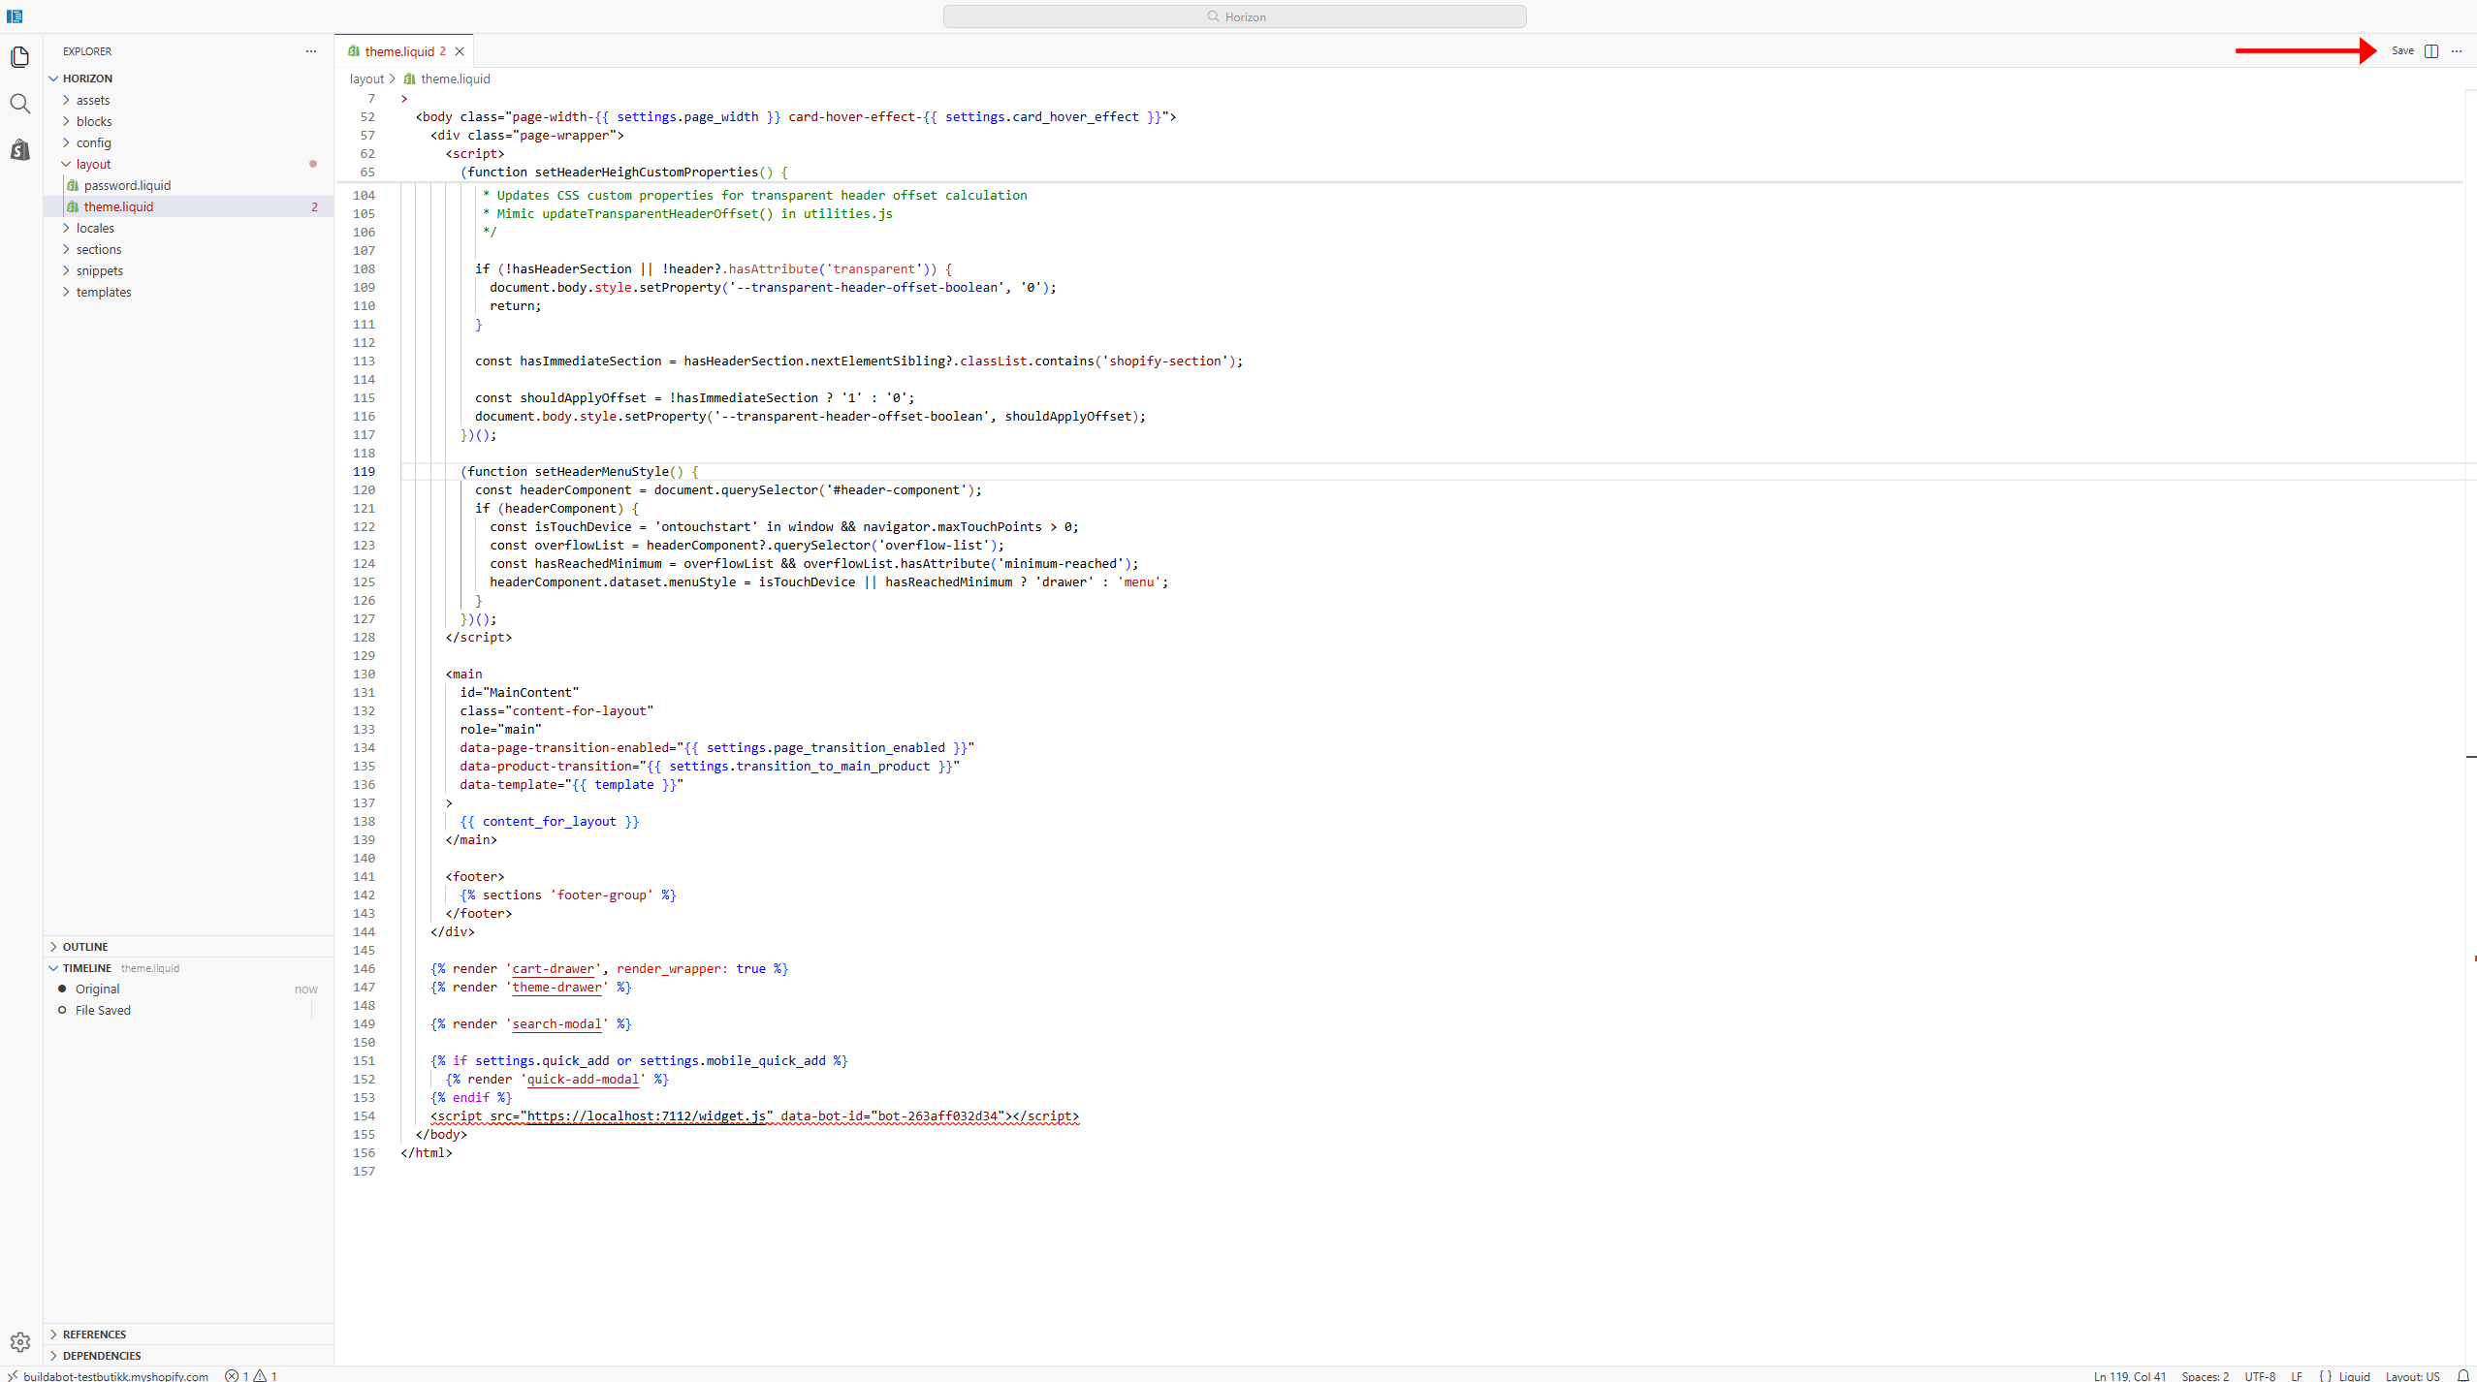The width and height of the screenshot is (2477, 1382).
Task: Open password.liquid in the file tree
Action: (x=127, y=185)
